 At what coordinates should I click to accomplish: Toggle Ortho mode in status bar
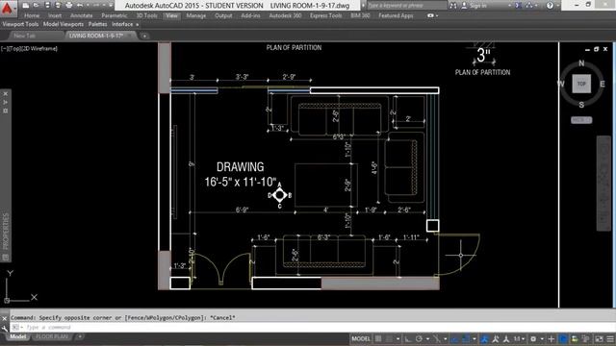click(x=408, y=339)
